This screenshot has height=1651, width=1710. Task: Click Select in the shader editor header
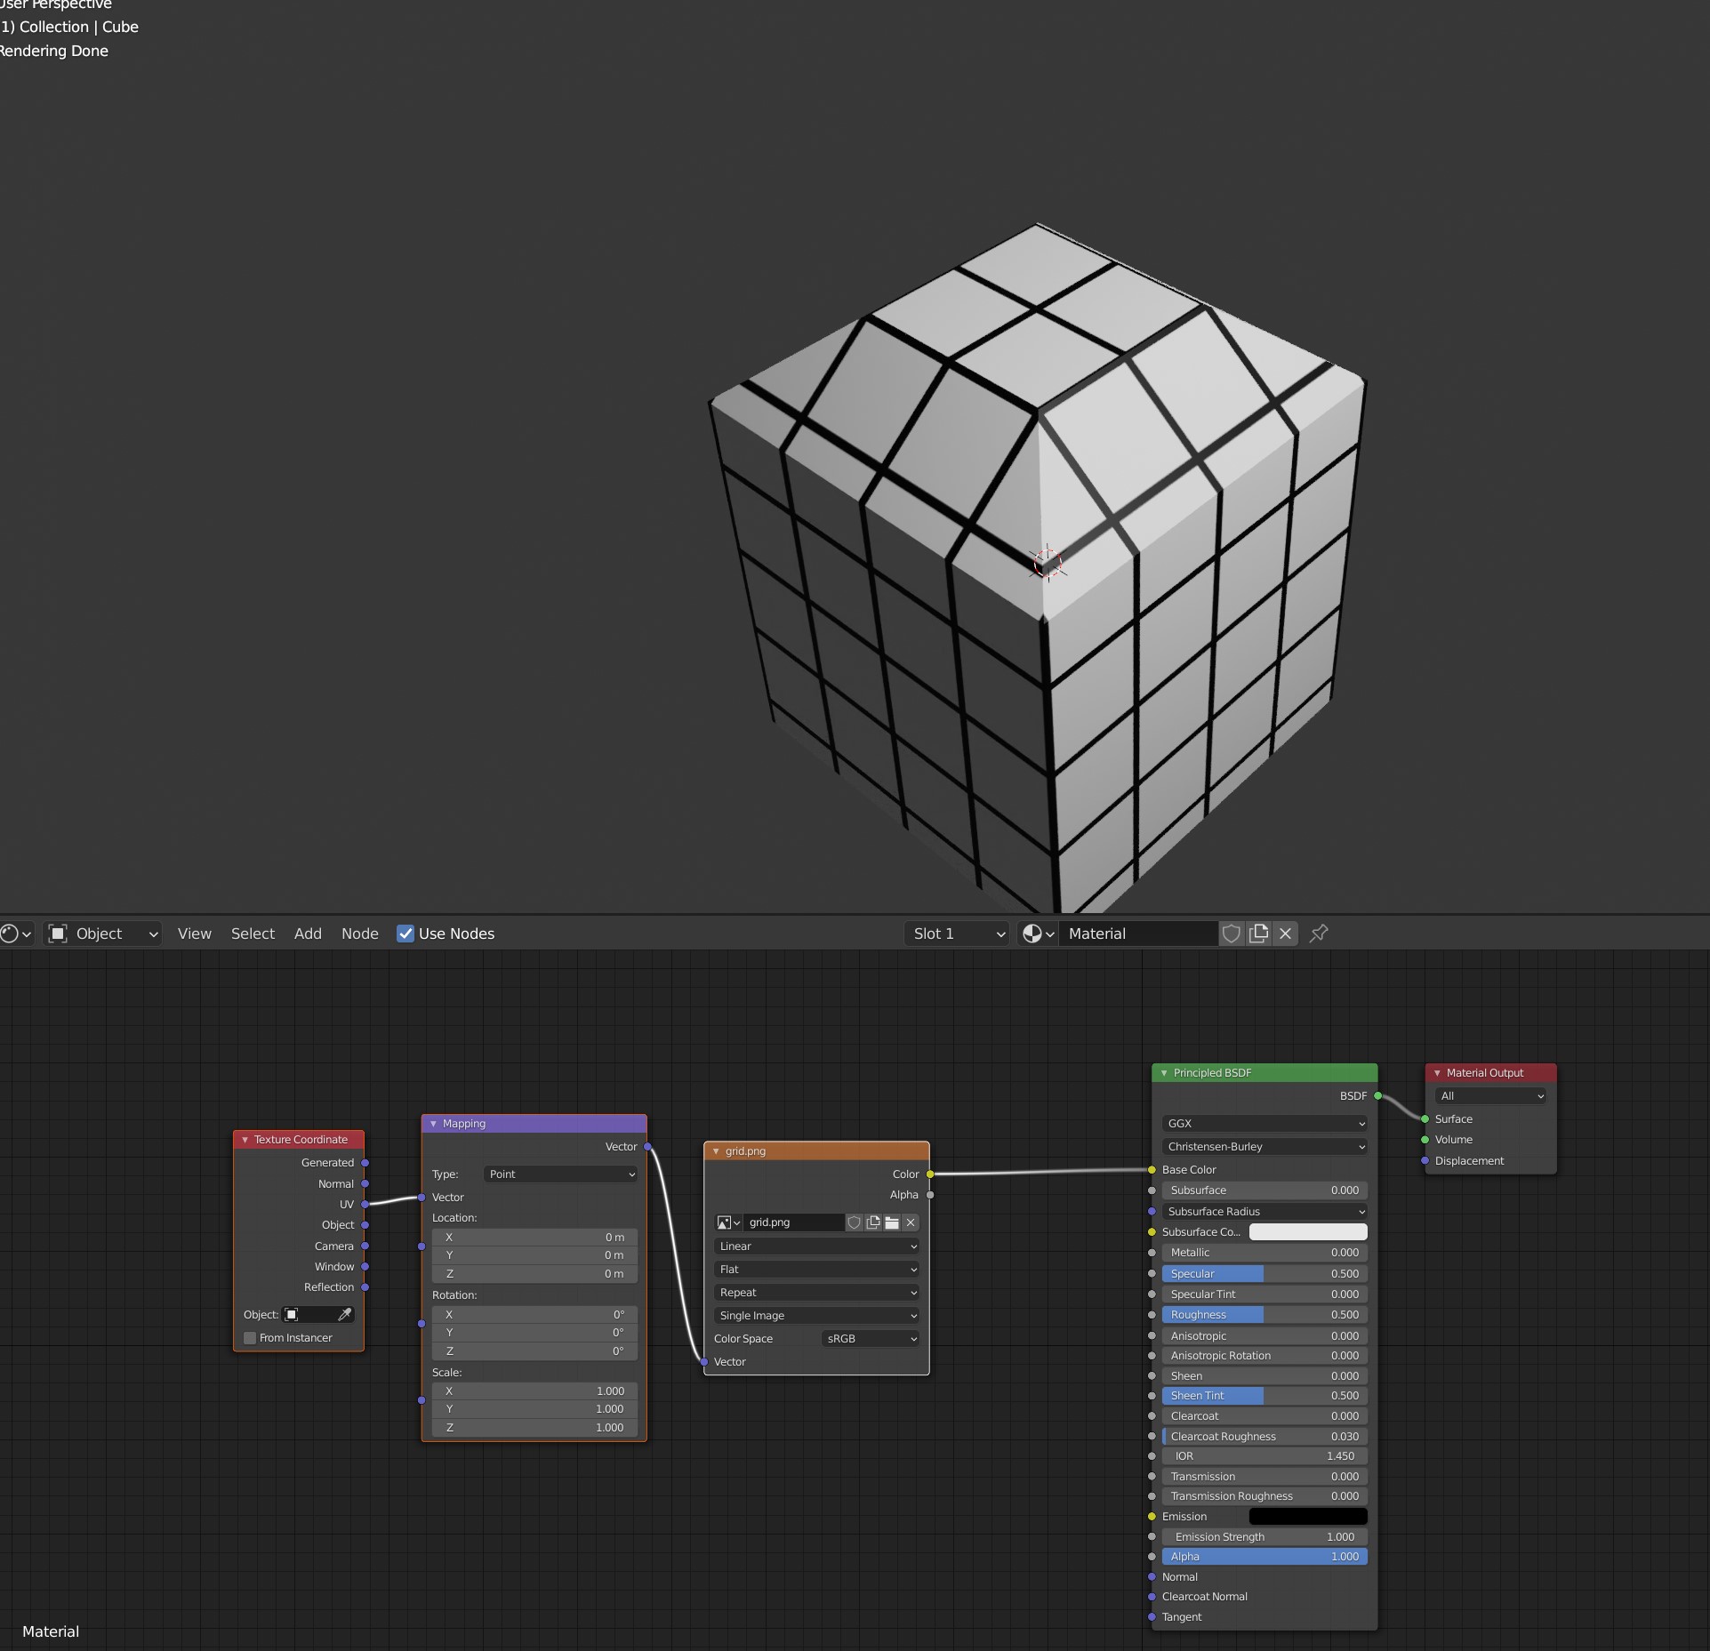tap(253, 934)
